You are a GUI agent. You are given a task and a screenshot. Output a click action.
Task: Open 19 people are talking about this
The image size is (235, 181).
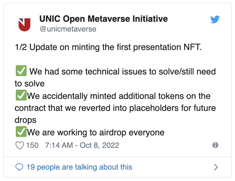[79, 167]
